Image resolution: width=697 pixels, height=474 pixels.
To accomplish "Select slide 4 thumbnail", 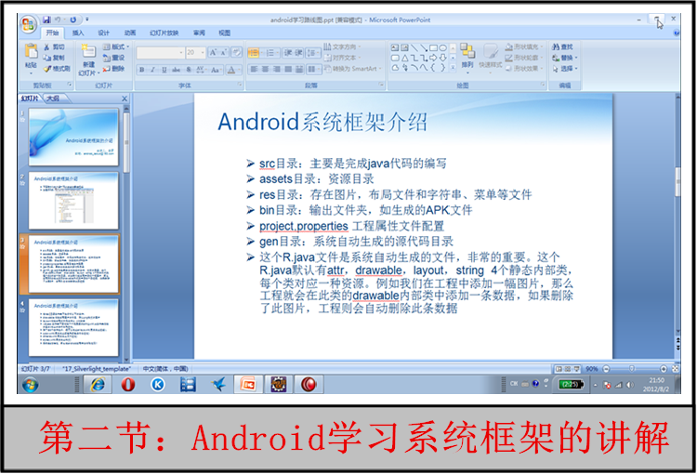I will tap(73, 327).
